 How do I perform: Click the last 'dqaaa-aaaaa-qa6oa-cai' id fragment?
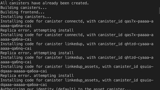(x=24, y=85)
